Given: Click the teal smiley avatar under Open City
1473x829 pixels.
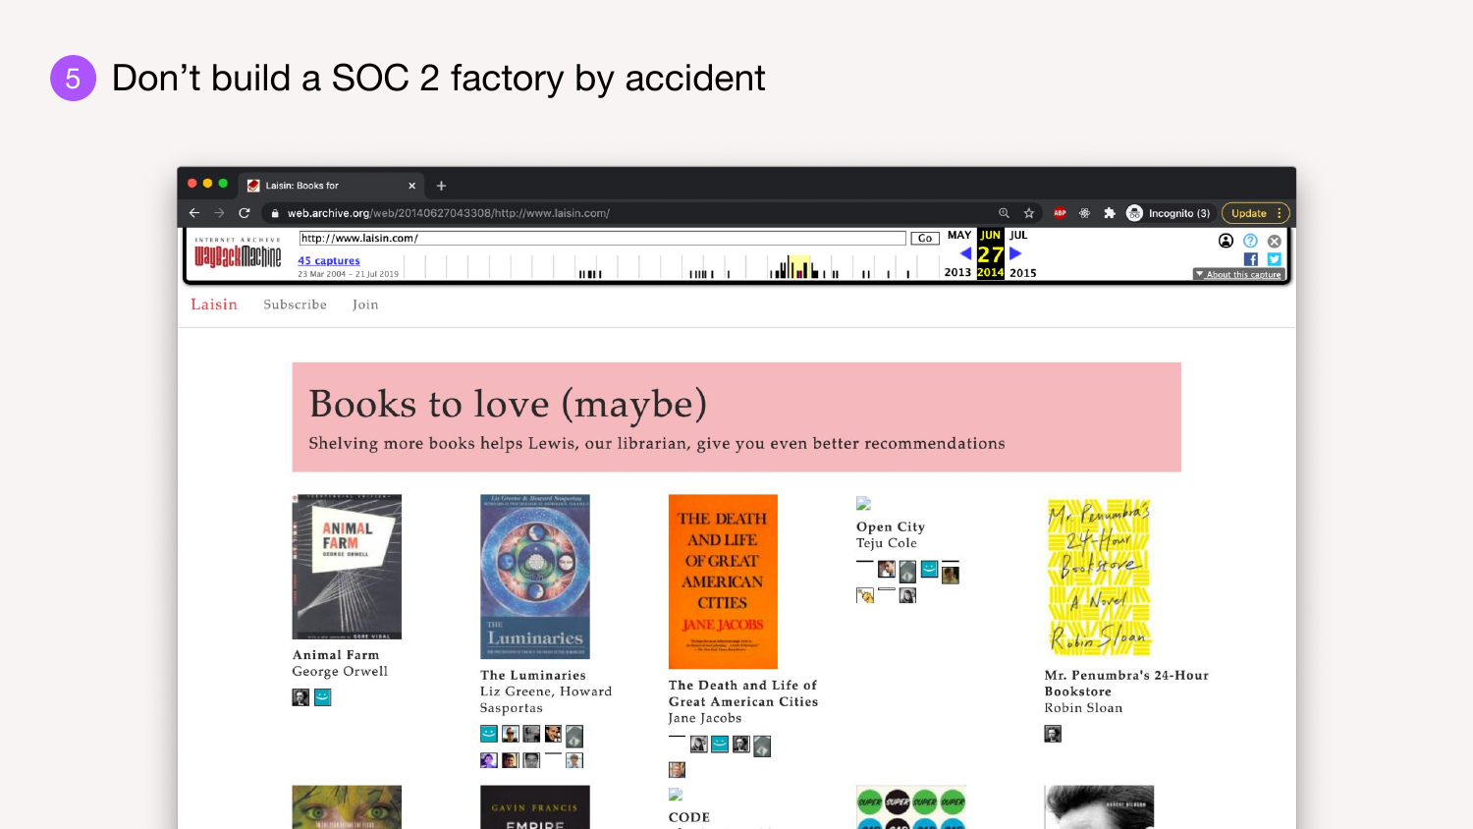Looking at the screenshot, I should 929,569.
